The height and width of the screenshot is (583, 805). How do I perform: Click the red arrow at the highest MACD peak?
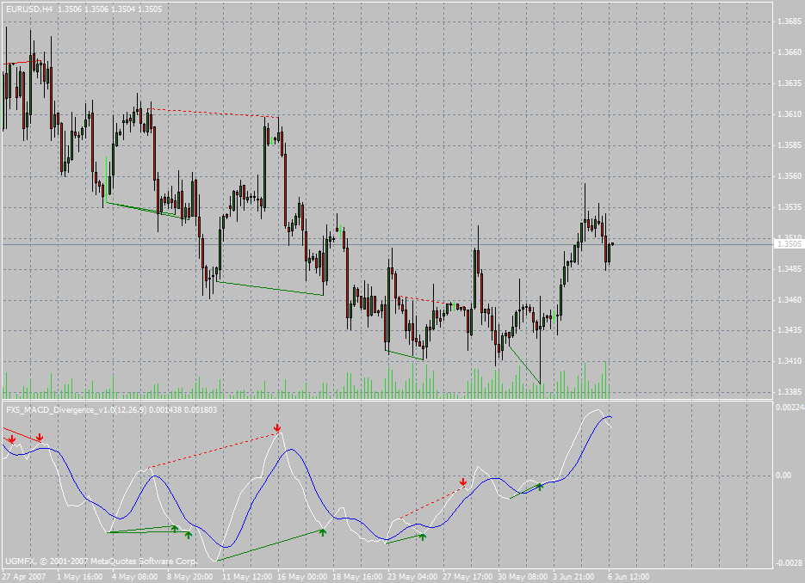(277, 427)
